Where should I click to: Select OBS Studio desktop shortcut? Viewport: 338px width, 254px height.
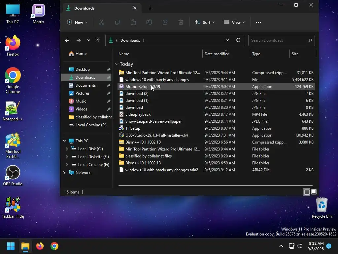pos(13,175)
